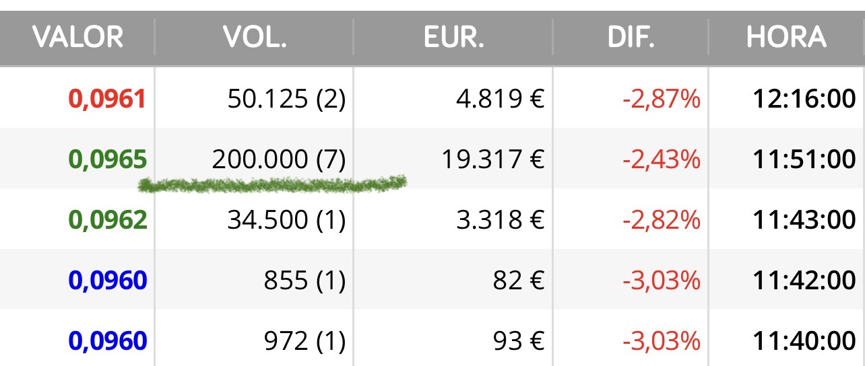Click the 19.317 € amount
The image size is (865, 366).
492,159
